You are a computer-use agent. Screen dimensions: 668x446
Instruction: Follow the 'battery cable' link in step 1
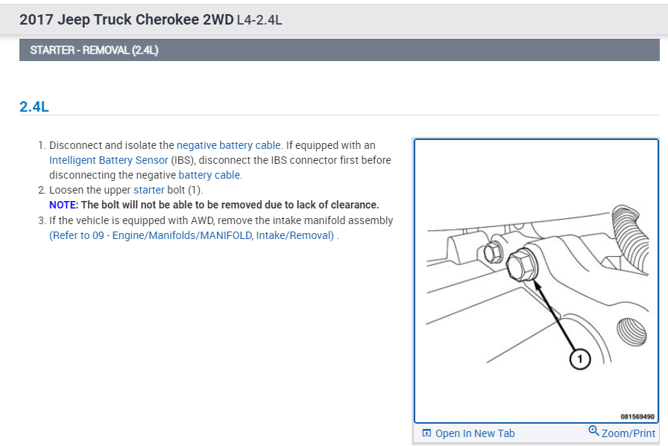209,175
